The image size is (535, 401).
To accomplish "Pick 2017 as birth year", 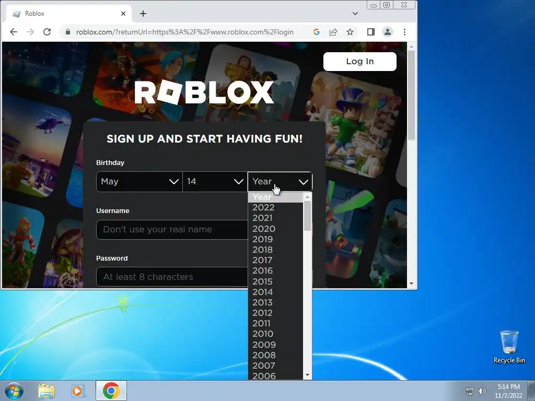I will (x=275, y=260).
